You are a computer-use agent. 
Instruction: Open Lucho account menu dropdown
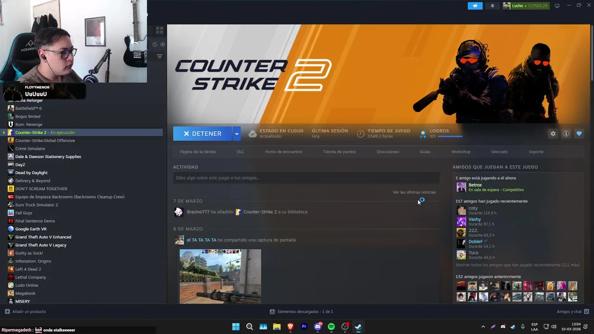coord(525,6)
